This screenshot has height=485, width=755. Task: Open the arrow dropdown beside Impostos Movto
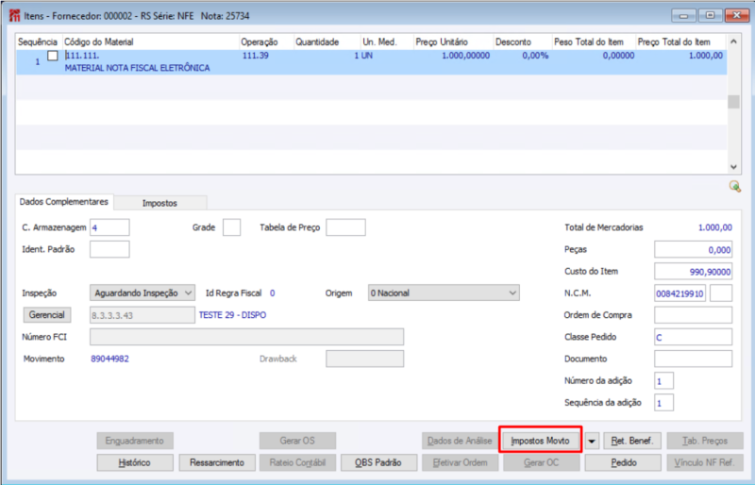(592, 441)
